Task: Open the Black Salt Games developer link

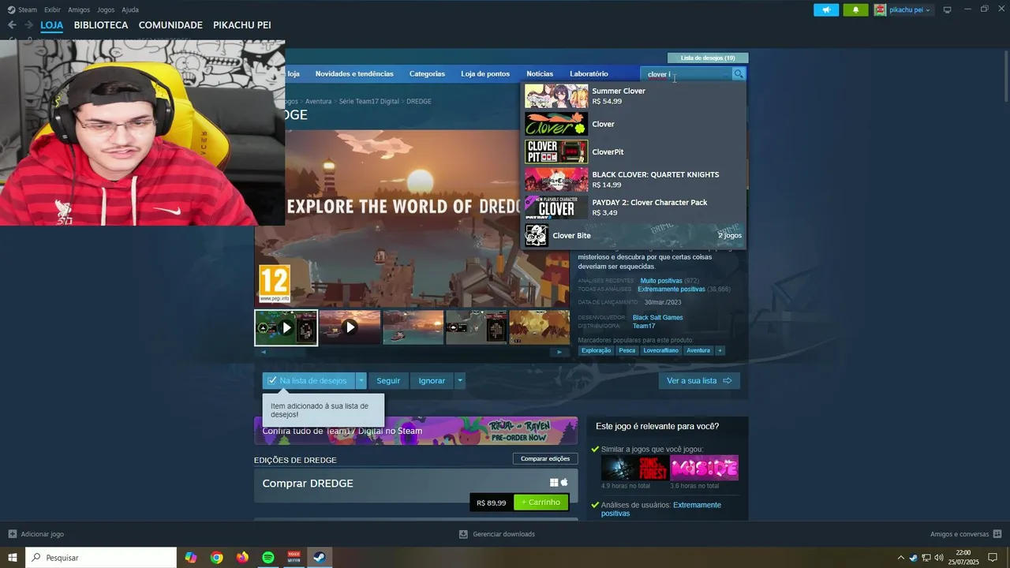Action: tap(658, 317)
